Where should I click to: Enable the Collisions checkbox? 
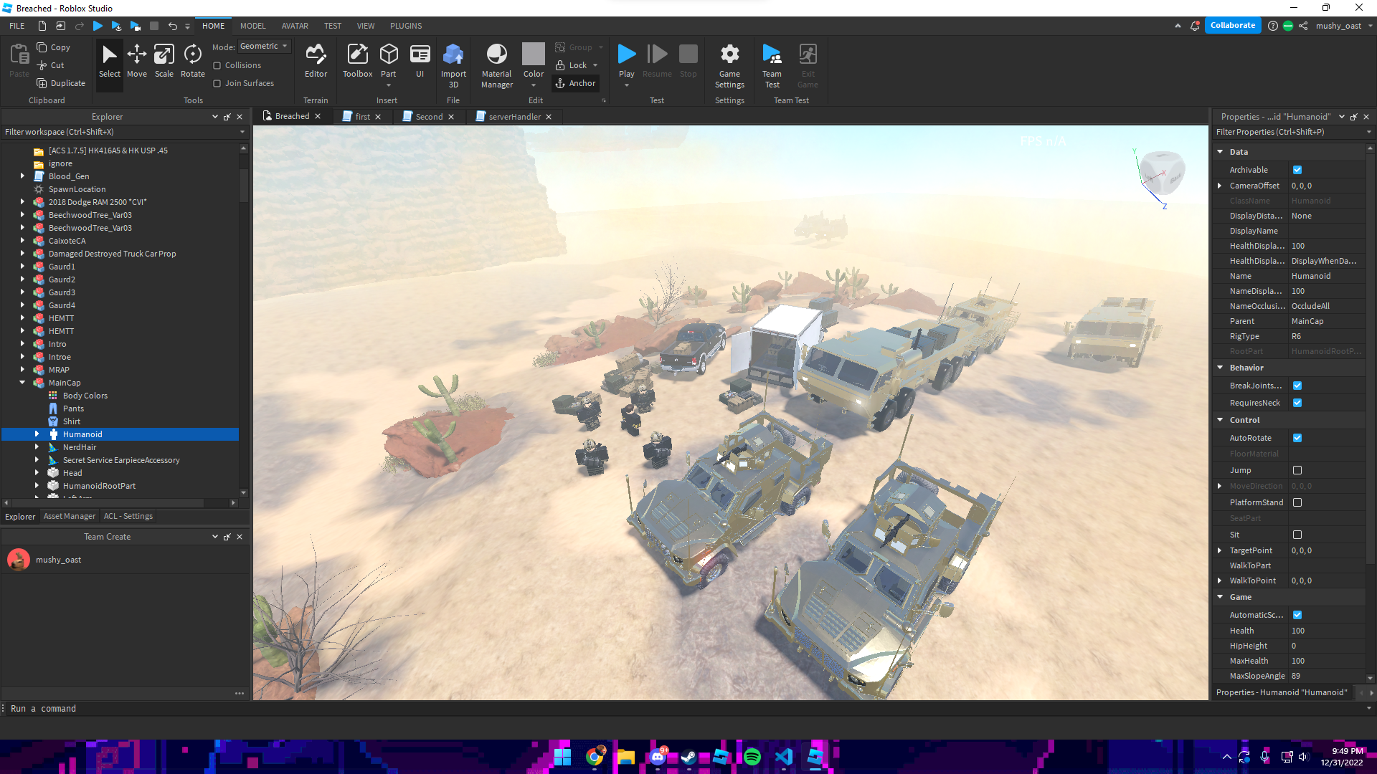click(x=217, y=65)
